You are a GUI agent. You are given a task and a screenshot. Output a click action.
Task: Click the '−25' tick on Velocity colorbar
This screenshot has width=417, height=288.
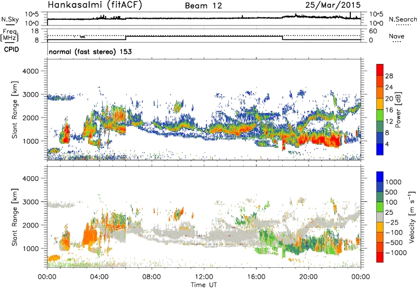pyautogui.click(x=392, y=222)
